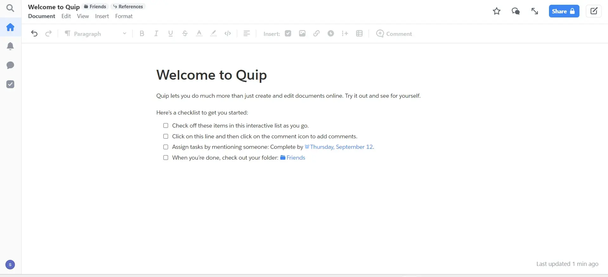Viewport: 608px width, 277px height.
Task: Open the Document menu
Action: (x=42, y=16)
